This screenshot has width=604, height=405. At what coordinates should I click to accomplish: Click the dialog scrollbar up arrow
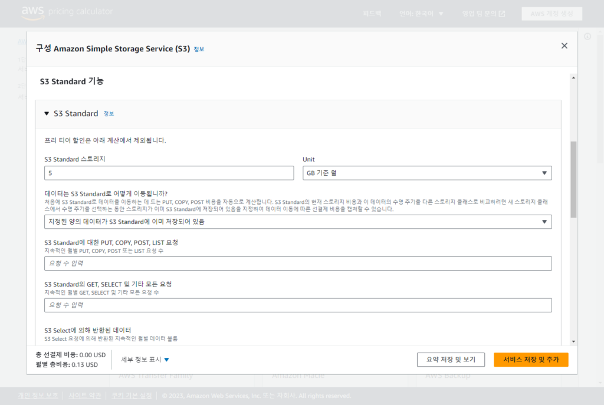(573, 78)
